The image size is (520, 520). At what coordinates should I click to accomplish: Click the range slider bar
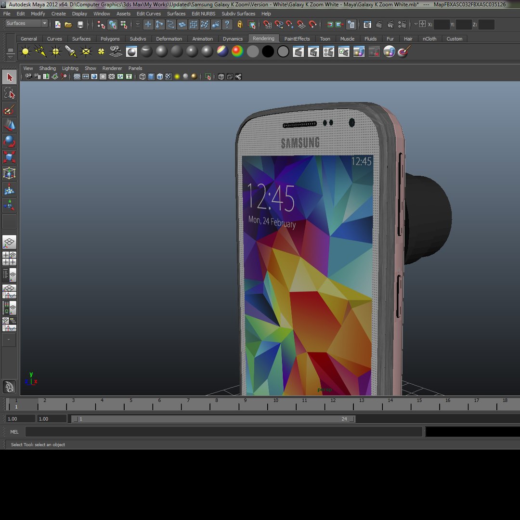tap(213, 419)
